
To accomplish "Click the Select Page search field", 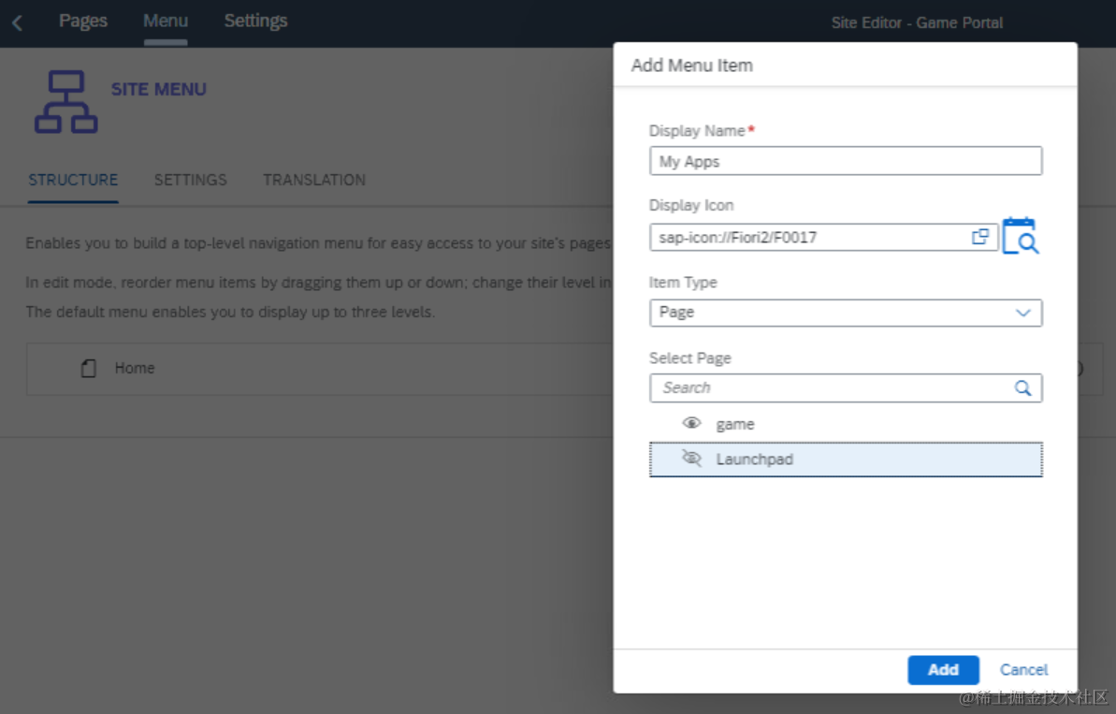I will 846,388.
